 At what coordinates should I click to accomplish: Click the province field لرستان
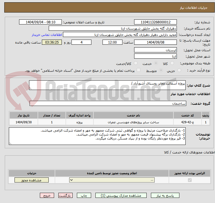(x=155, y=50)
